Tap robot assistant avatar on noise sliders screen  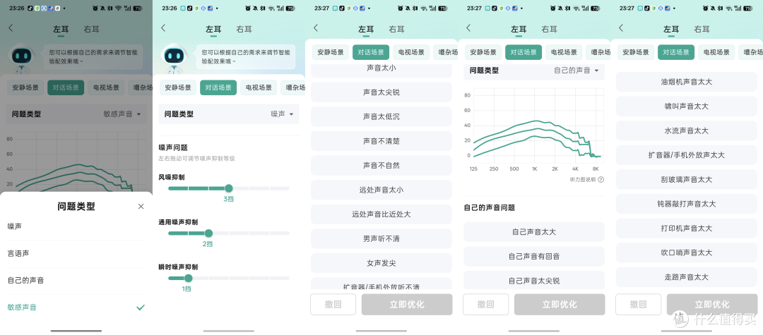(175, 59)
